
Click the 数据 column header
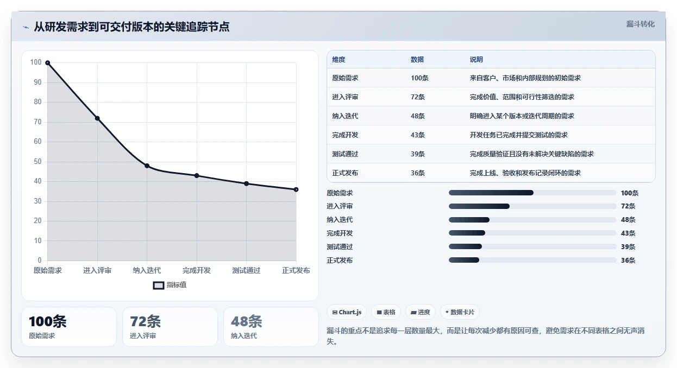click(417, 60)
